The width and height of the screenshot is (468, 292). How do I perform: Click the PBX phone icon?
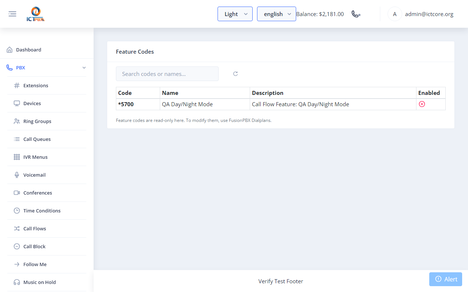click(10, 68)
